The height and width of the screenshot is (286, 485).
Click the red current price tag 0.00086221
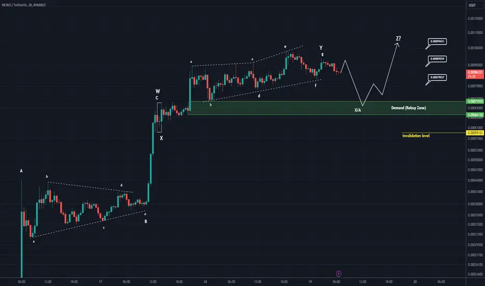pos(475,74)
